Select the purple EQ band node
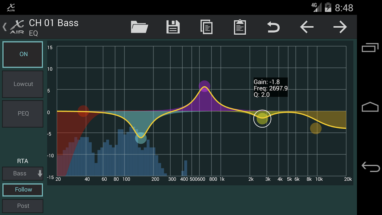 coord(204,86)
